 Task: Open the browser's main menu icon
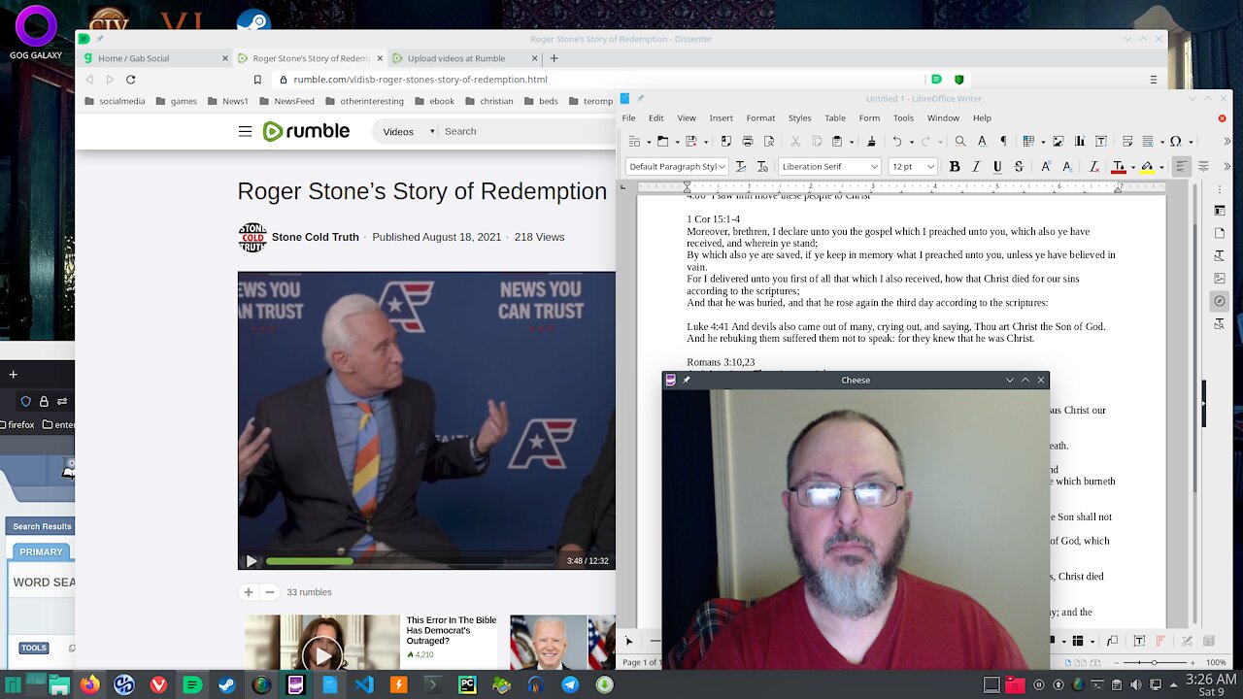coord(1154,80)
